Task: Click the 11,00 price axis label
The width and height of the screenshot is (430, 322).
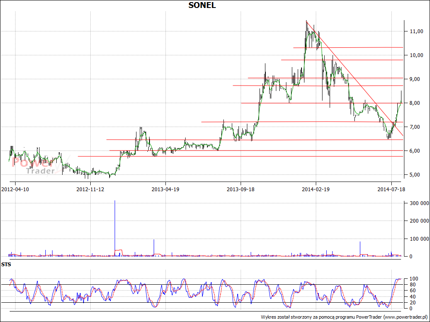Action: click(x=416, y=31)
